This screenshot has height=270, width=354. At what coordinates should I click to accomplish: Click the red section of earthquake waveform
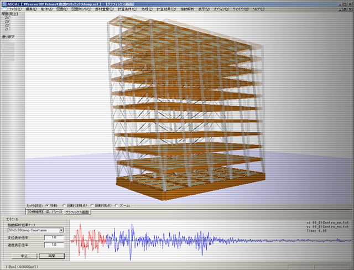87,240
